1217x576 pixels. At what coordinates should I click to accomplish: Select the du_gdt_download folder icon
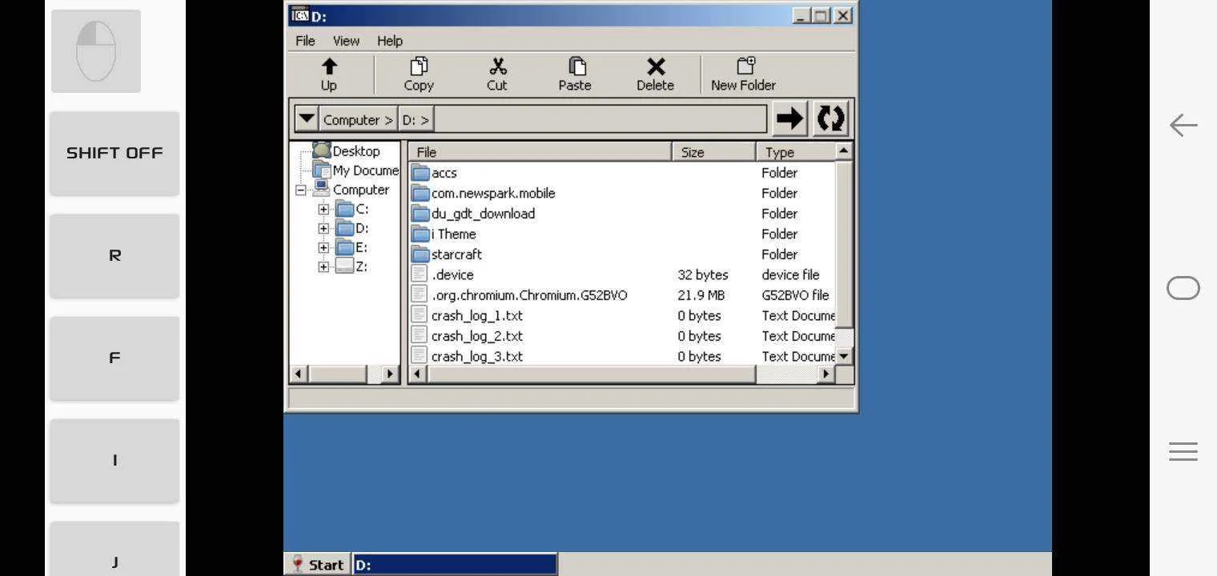[420, 214]
